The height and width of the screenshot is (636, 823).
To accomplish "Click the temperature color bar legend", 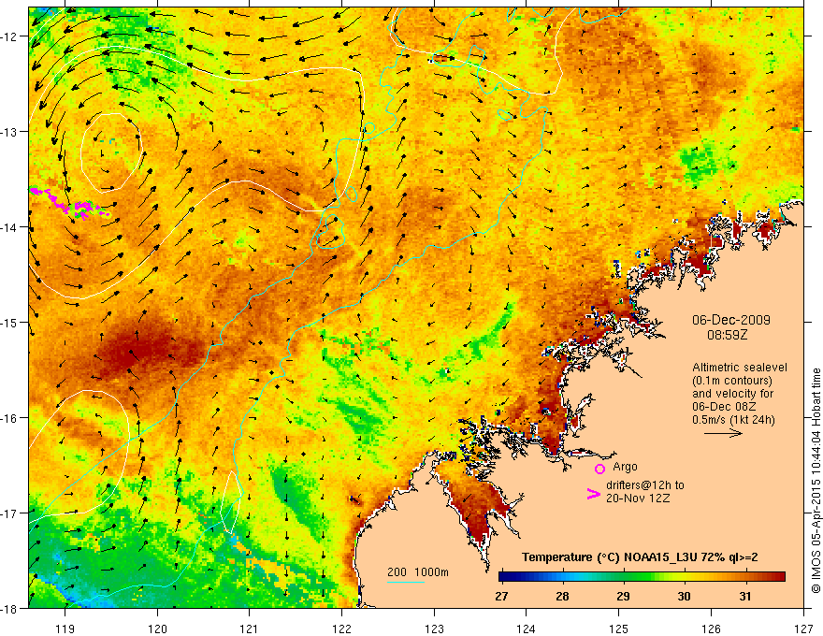I will pyautogui.click(x=642, y=577).
